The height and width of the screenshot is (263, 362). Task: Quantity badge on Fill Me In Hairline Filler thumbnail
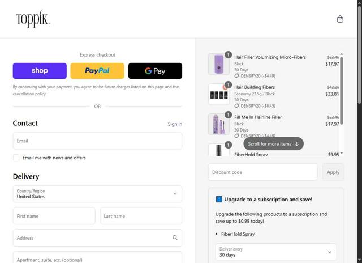tap(228, 115)
